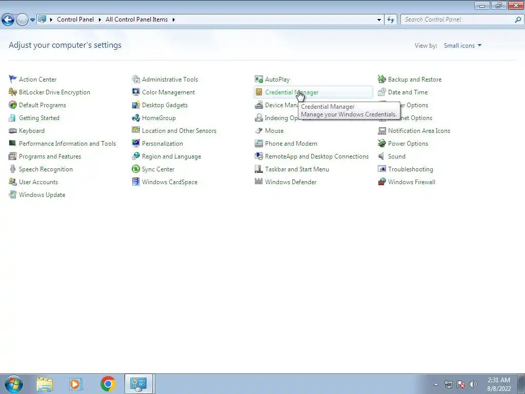The width and height of the screenshot is (525, 394).
Task: Open the User Accounts icon
Action: [x=13, y=182]
